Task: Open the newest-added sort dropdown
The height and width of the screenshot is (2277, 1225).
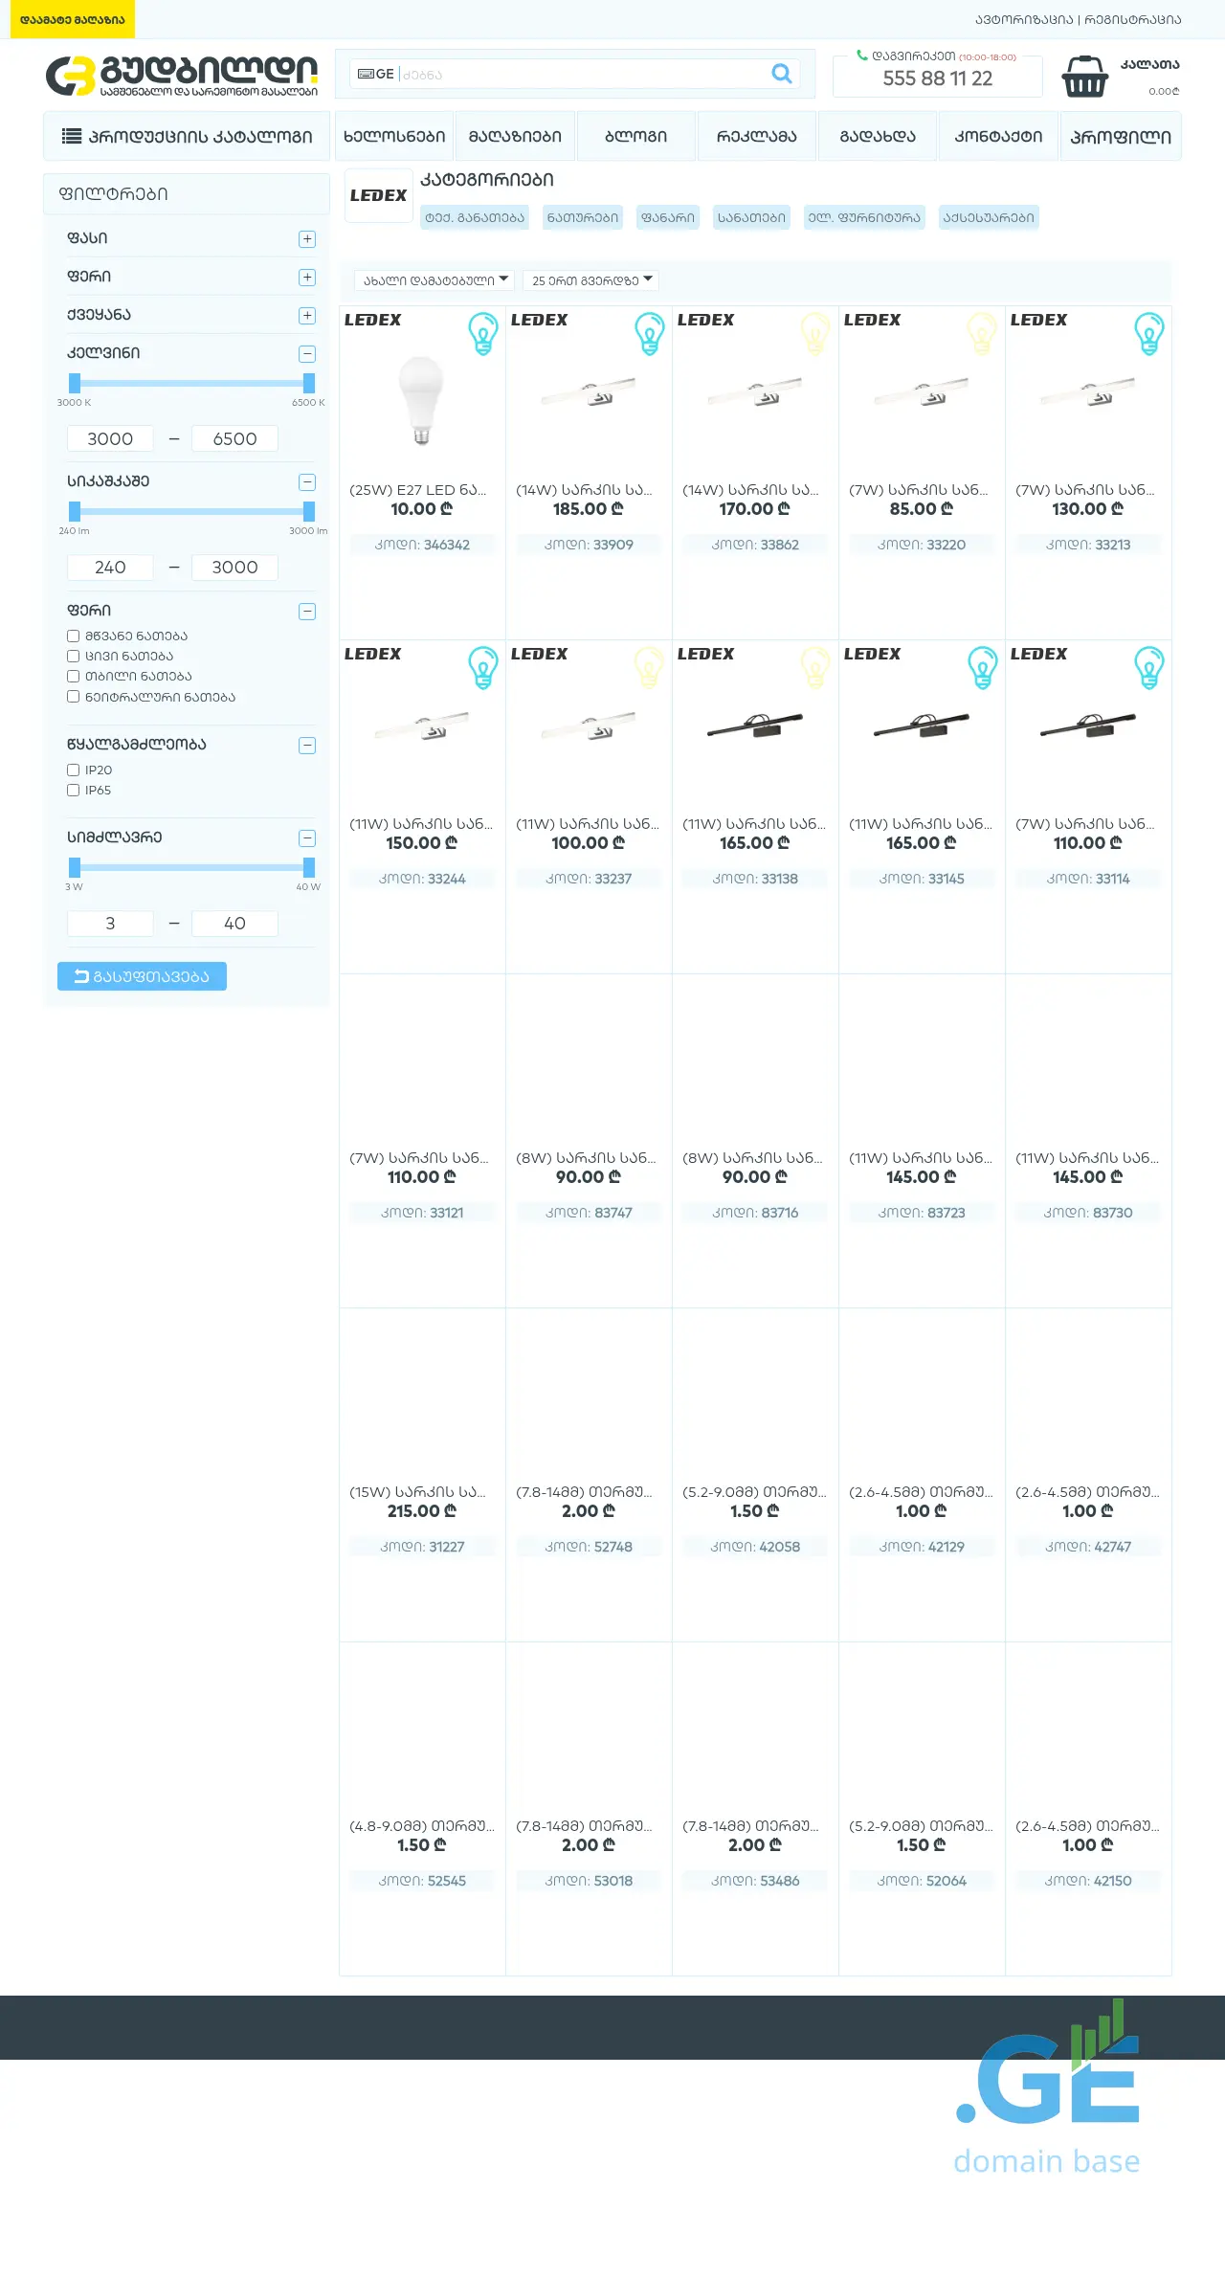Action: point(434,280)
